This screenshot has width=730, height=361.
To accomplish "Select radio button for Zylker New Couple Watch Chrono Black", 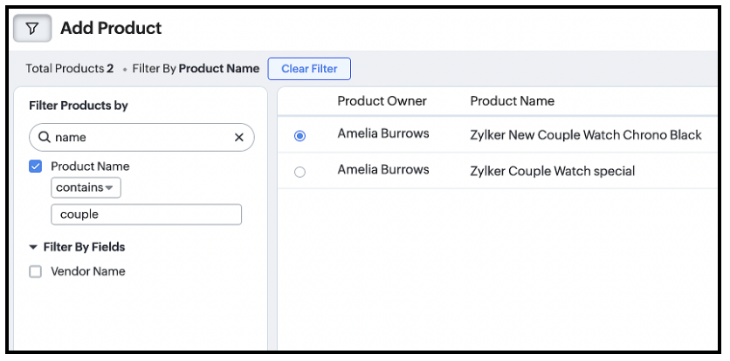I will [x=300, y=136].
